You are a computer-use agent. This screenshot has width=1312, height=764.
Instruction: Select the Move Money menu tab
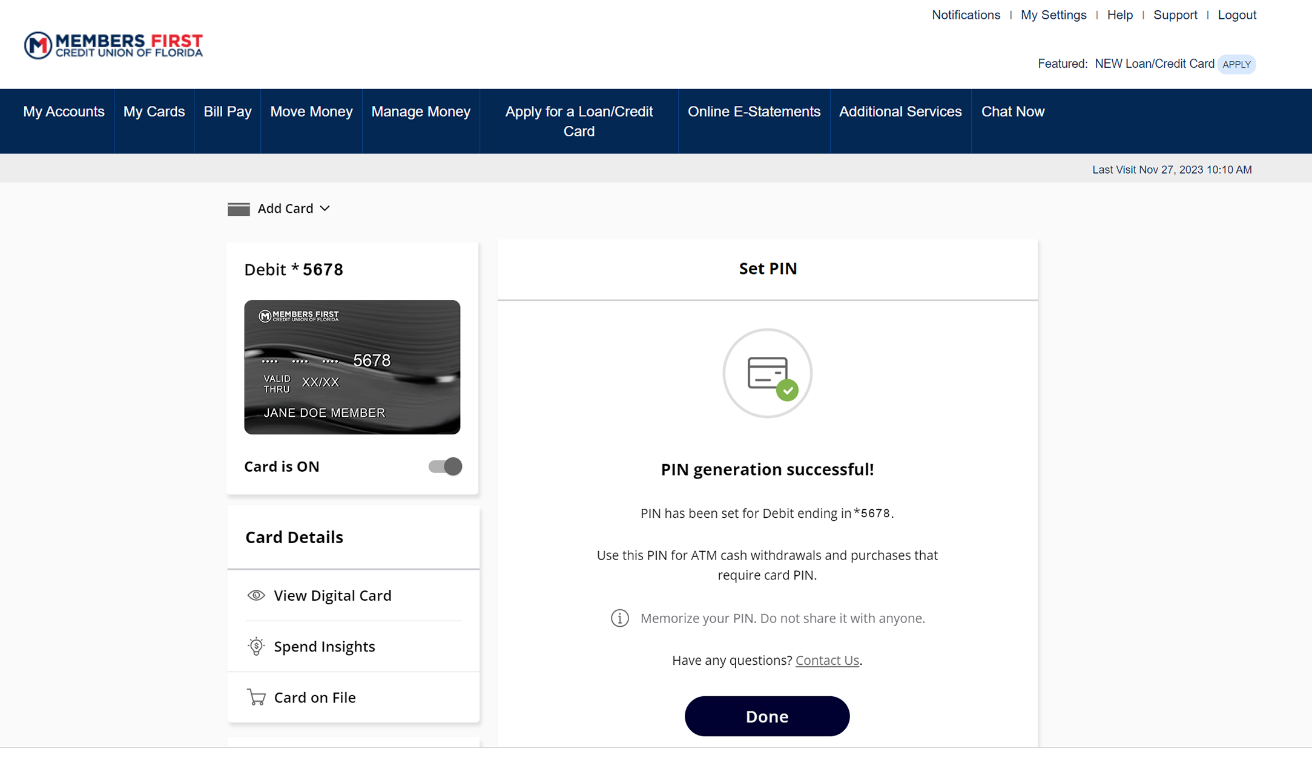click(311, 111)
